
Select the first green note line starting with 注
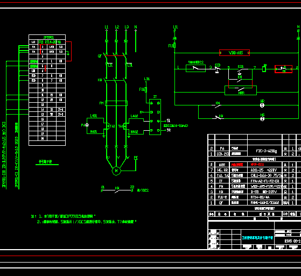coord(64,216)
